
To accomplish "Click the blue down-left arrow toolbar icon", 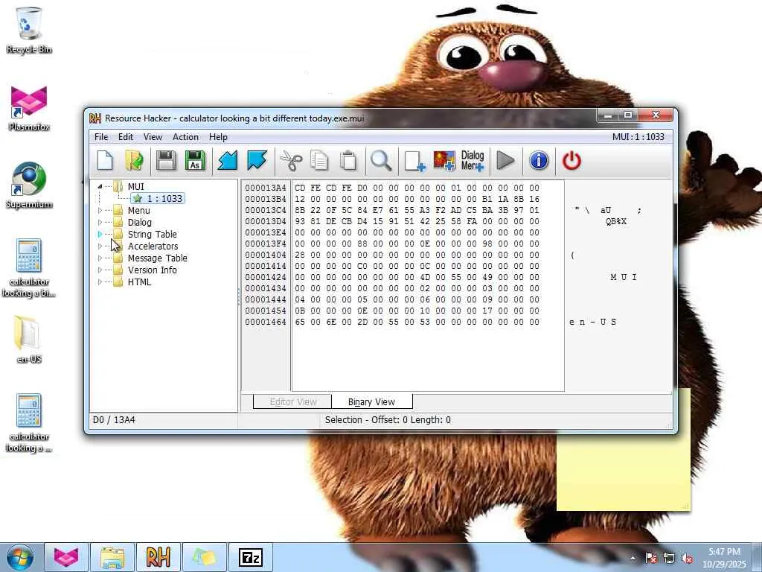I will pyautogui.click(x=227, y=161).
